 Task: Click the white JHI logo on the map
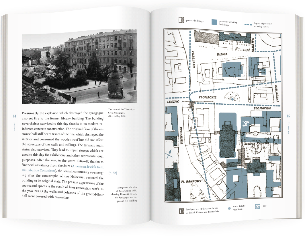click(x=245, y=123)
